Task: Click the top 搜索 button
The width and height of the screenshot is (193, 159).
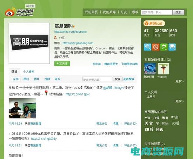Action: [178, 12]
